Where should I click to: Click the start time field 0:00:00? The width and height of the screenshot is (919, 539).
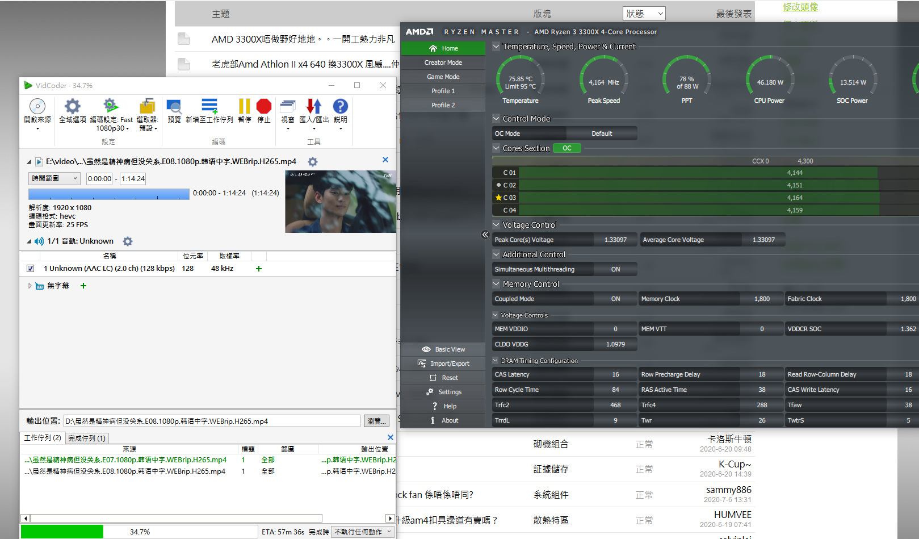point(99,178)
